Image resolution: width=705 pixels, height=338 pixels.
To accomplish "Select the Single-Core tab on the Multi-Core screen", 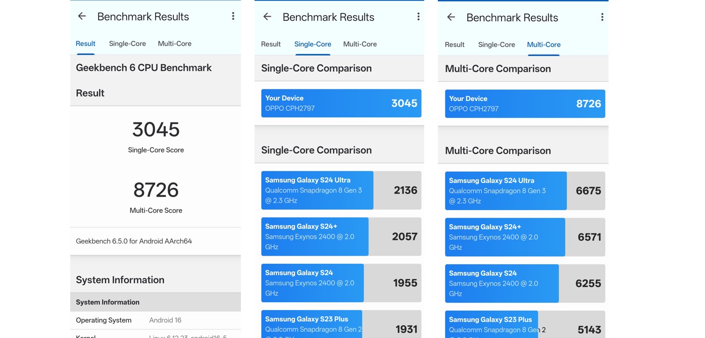I will coord(496,44).
